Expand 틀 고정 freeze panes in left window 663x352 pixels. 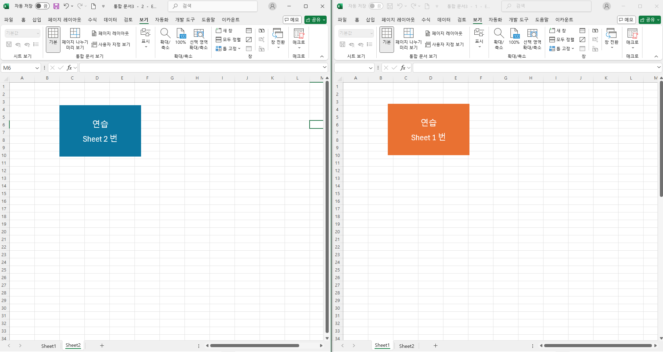click(x=228, y=49)
